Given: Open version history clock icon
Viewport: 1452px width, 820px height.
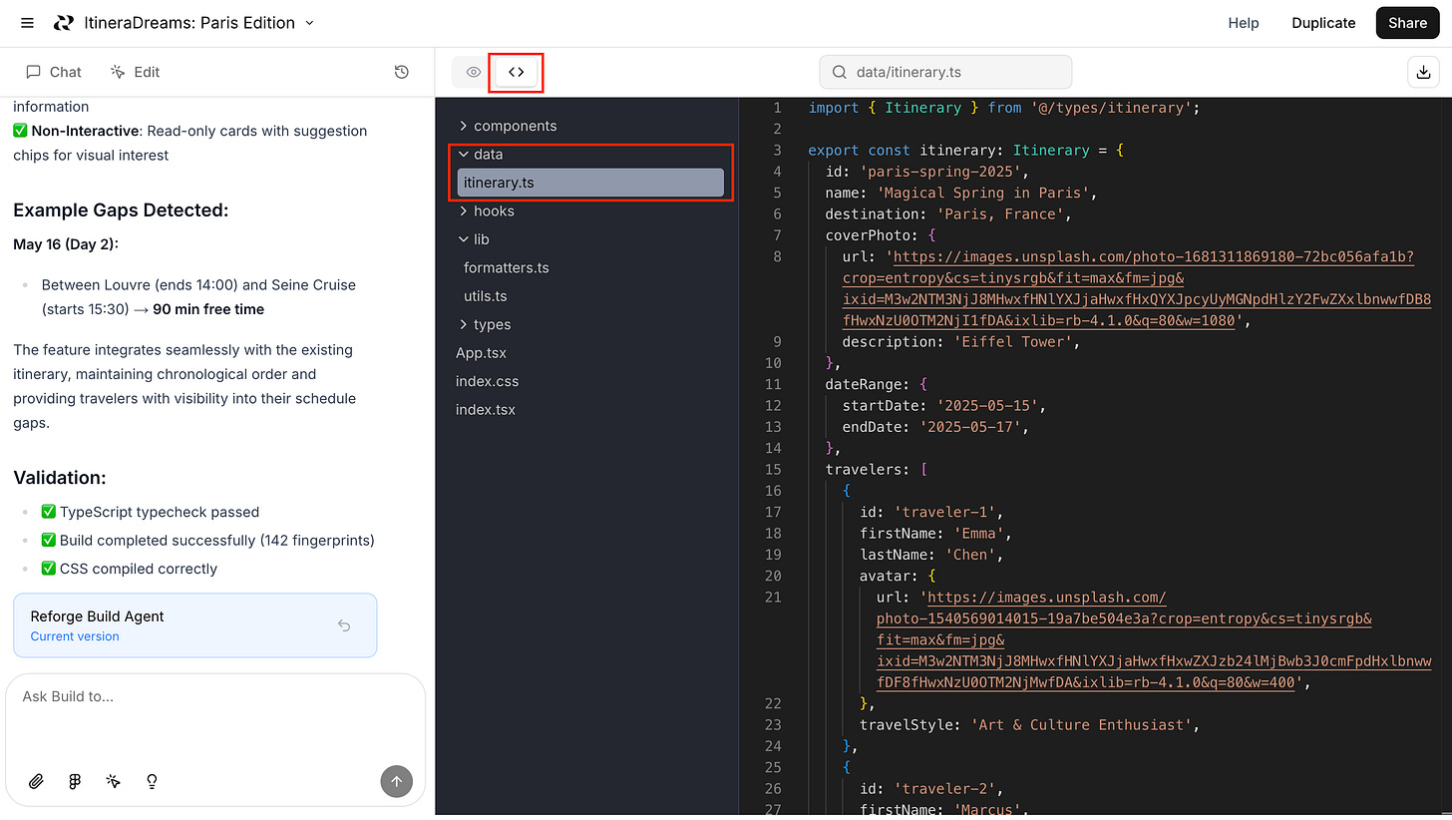Looking at the screenshot, I should [401, 72].
